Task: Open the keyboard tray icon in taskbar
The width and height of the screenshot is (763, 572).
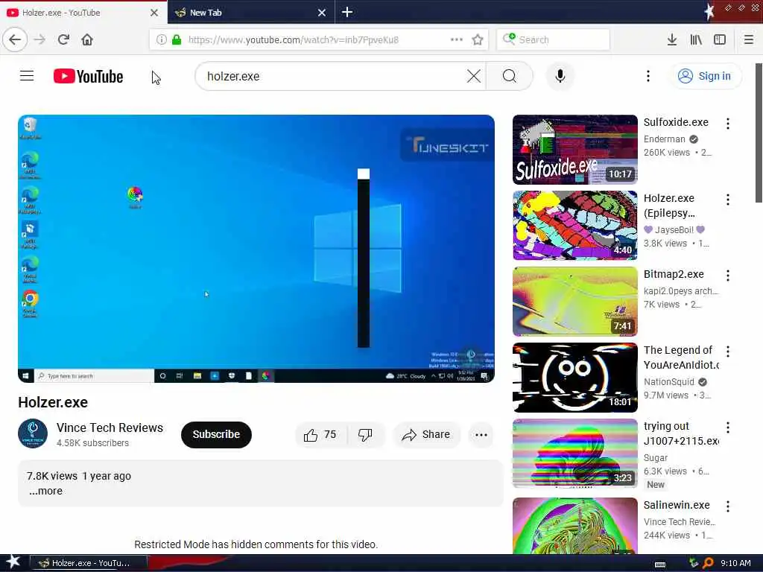Action: 660,565
